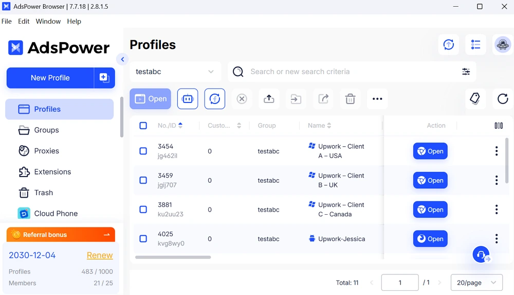The height and width of the screenshot is (295, 514).
Task: Open the Help menu
Action: point(74,21)
